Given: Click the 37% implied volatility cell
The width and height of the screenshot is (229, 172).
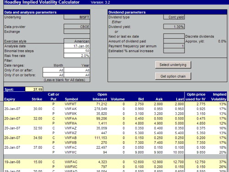Looking at the screenshot, I should (223, 162).
